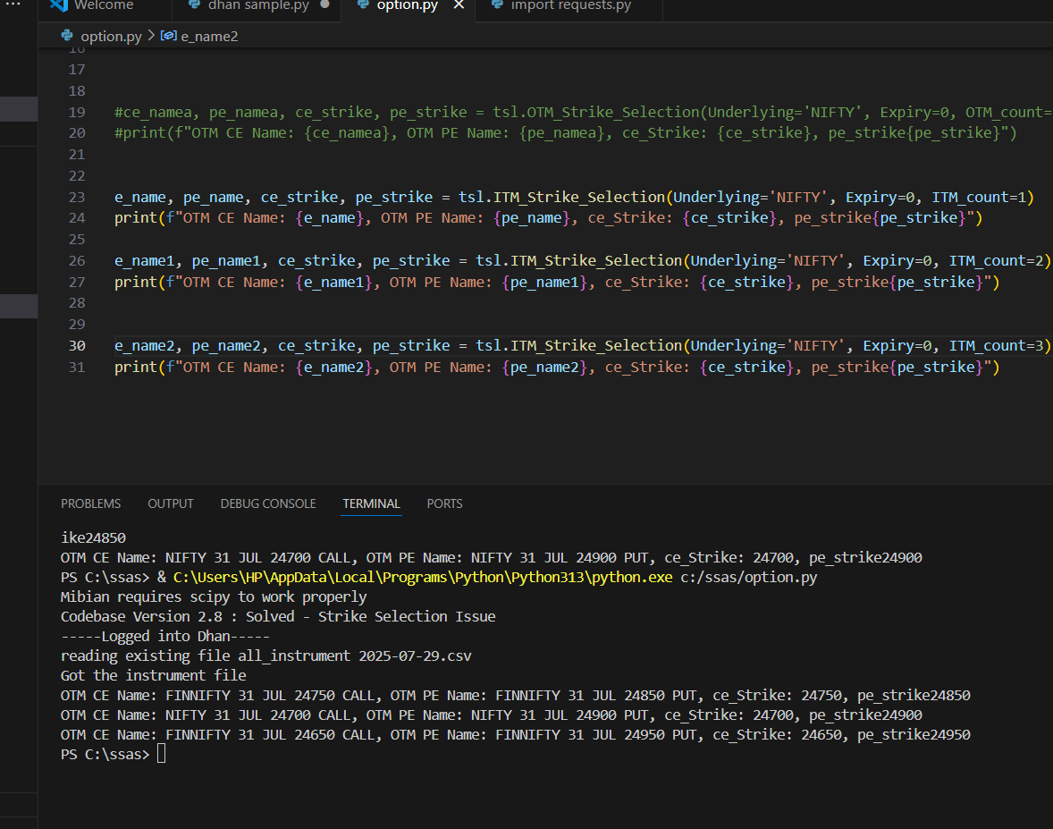The width and height of the screenshot is (1053, 829).
Task: Click ITM_count=1 in the code
Action: 979,198
